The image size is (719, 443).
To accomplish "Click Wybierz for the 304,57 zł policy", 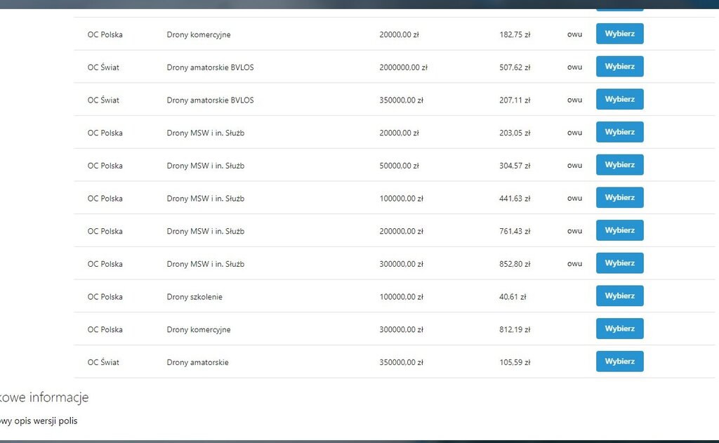I will tap(619, 165).
